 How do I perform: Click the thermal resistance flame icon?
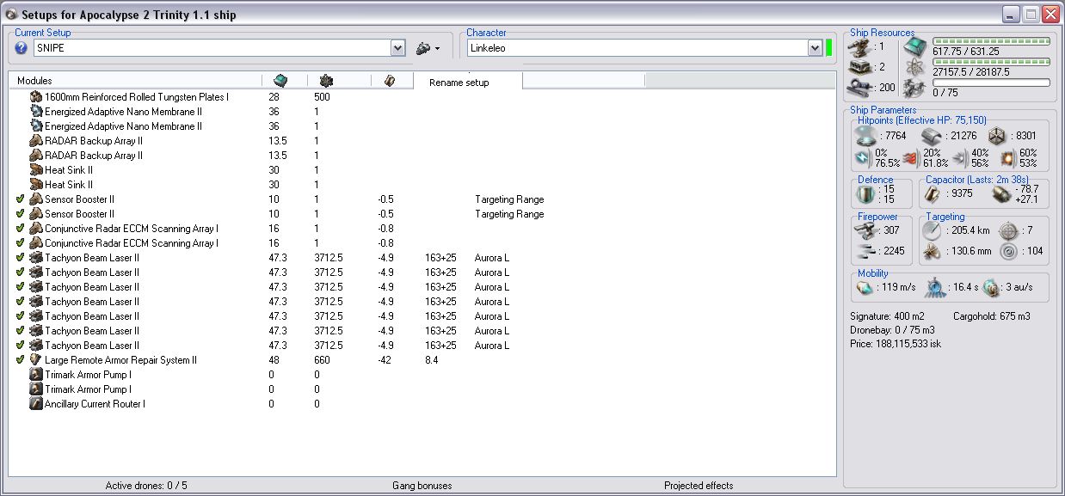pyautogui.click(x=911, y=158)
